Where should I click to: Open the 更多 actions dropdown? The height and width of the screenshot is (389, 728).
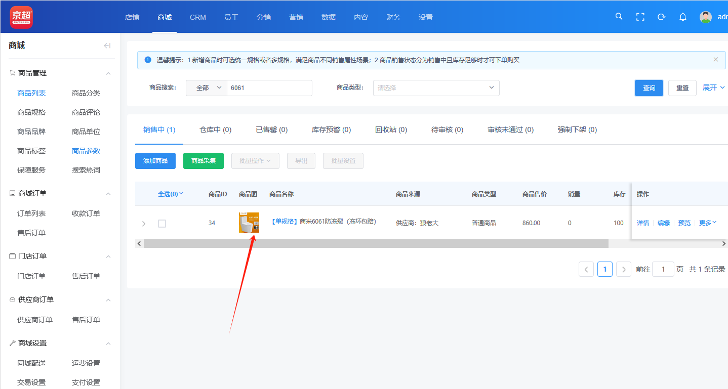coord(708,223)
